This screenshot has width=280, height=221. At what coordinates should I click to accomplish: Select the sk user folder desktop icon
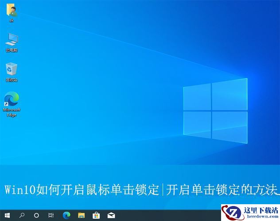click(12, 12)
